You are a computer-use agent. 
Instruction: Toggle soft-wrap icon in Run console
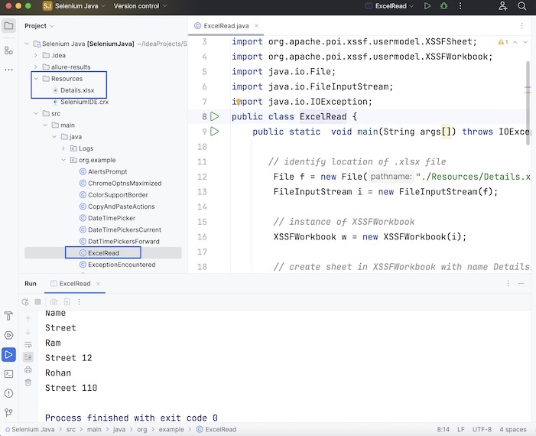click(28, 344)
